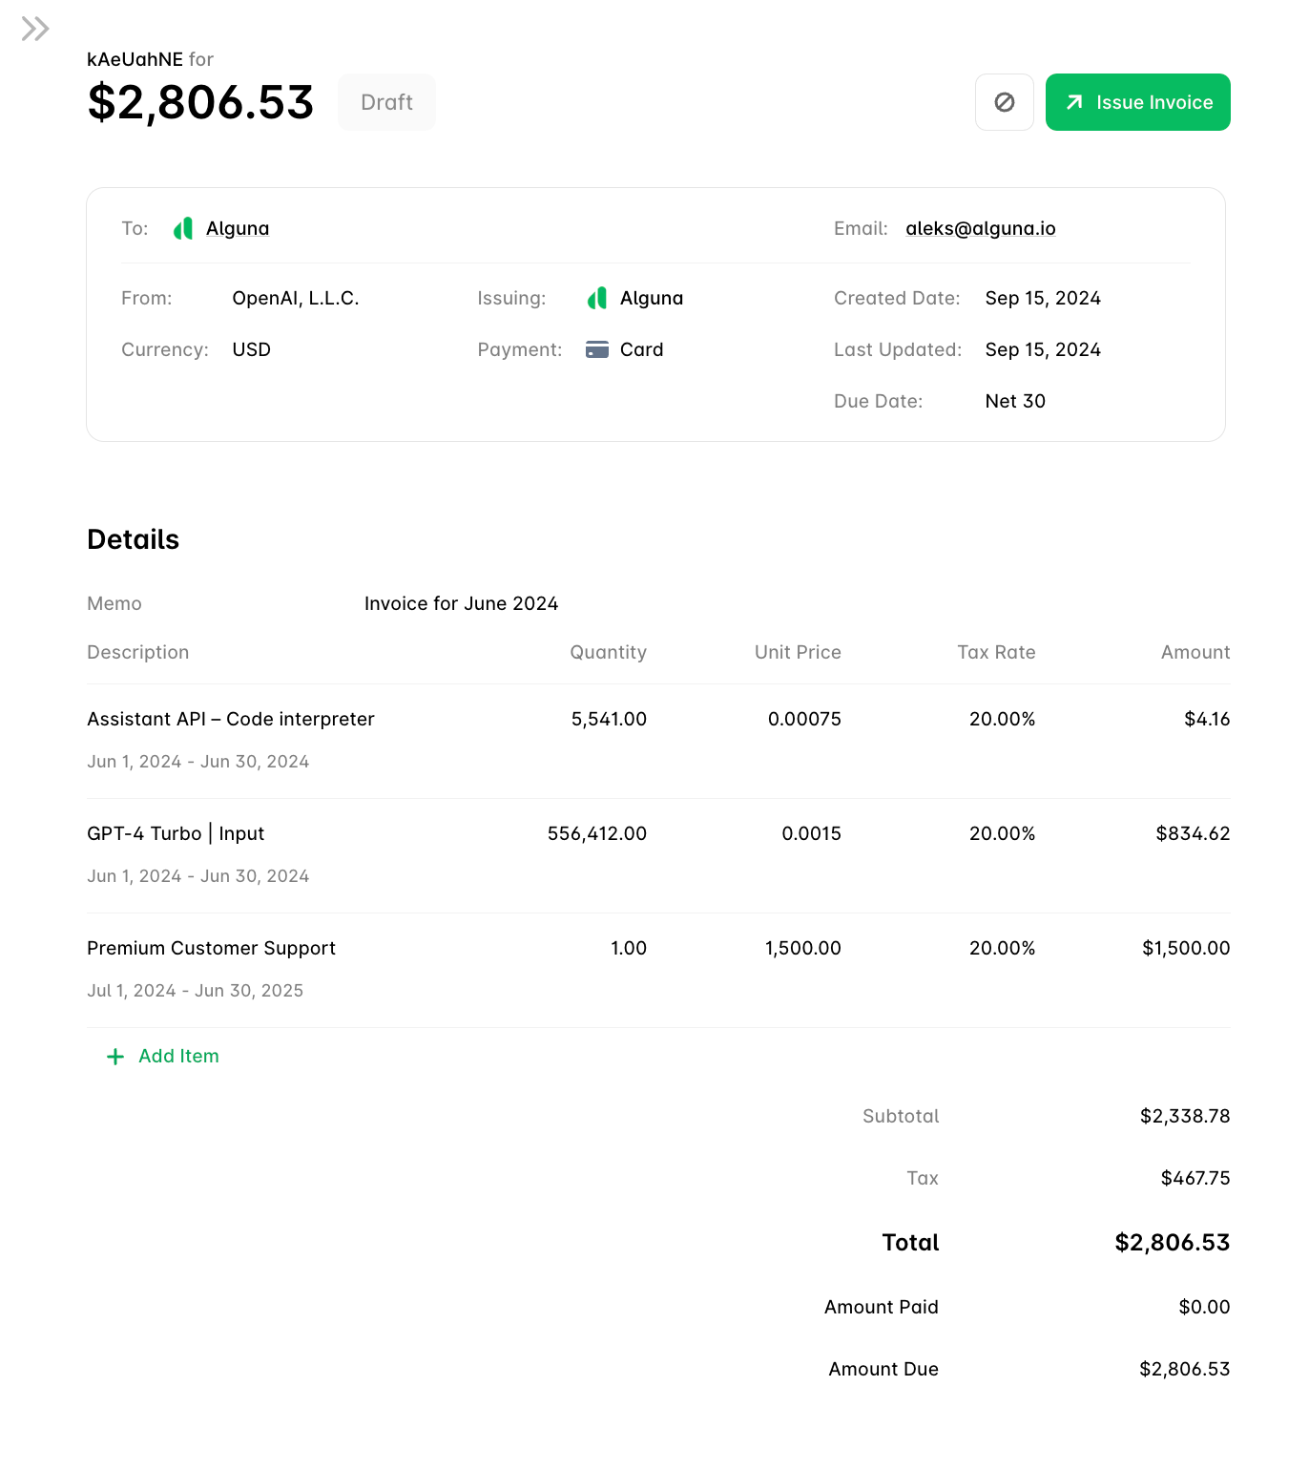Click quantity 1.00
The image size is (1309, 1470).
pos(629,948)
